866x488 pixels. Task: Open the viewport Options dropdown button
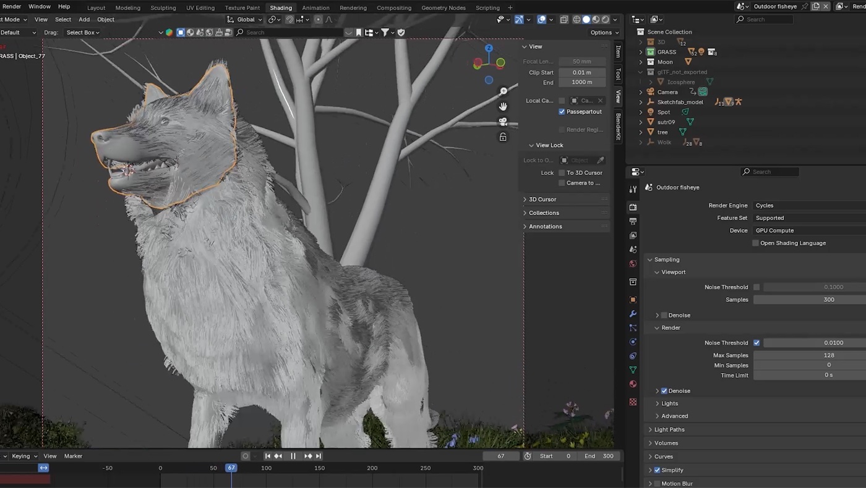(x=604, y=33)
